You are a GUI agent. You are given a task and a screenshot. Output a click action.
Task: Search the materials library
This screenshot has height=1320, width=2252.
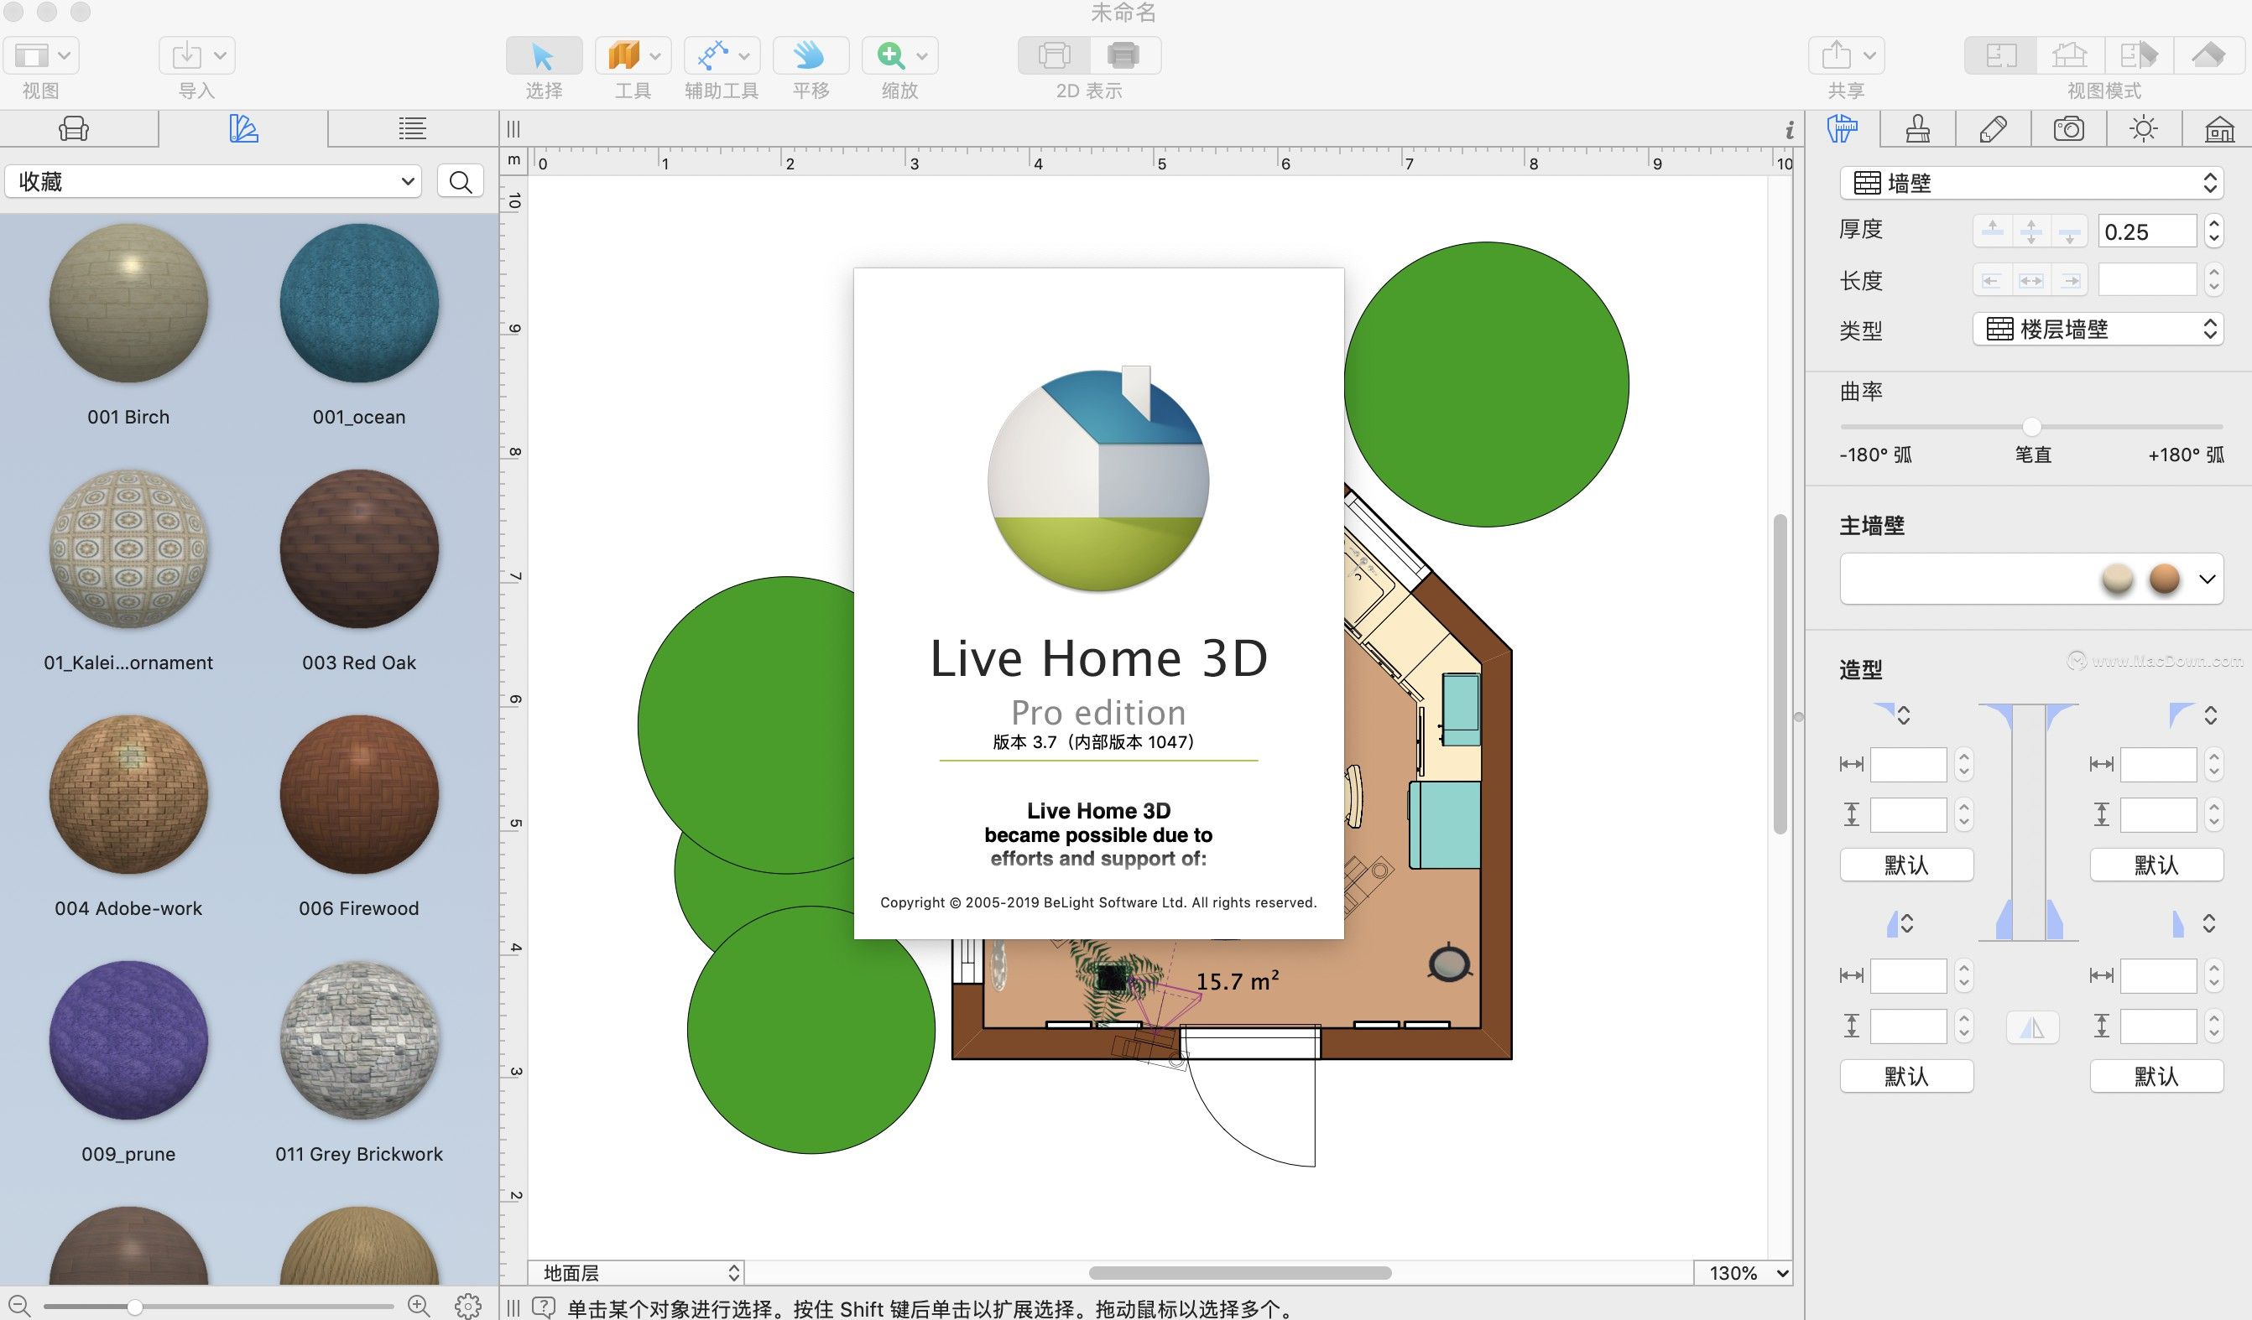(461, 181)
